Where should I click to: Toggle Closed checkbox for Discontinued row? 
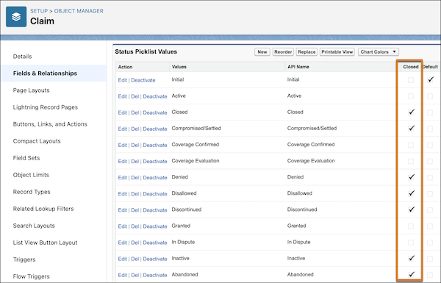(411, 209)
